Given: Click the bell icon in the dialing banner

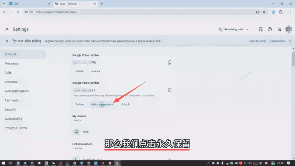Looking at the screenshot, I should 7,41.
